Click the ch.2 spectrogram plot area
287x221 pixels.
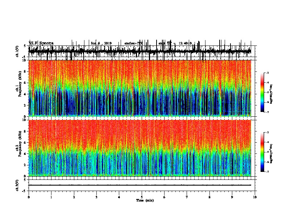click(140, 148)
